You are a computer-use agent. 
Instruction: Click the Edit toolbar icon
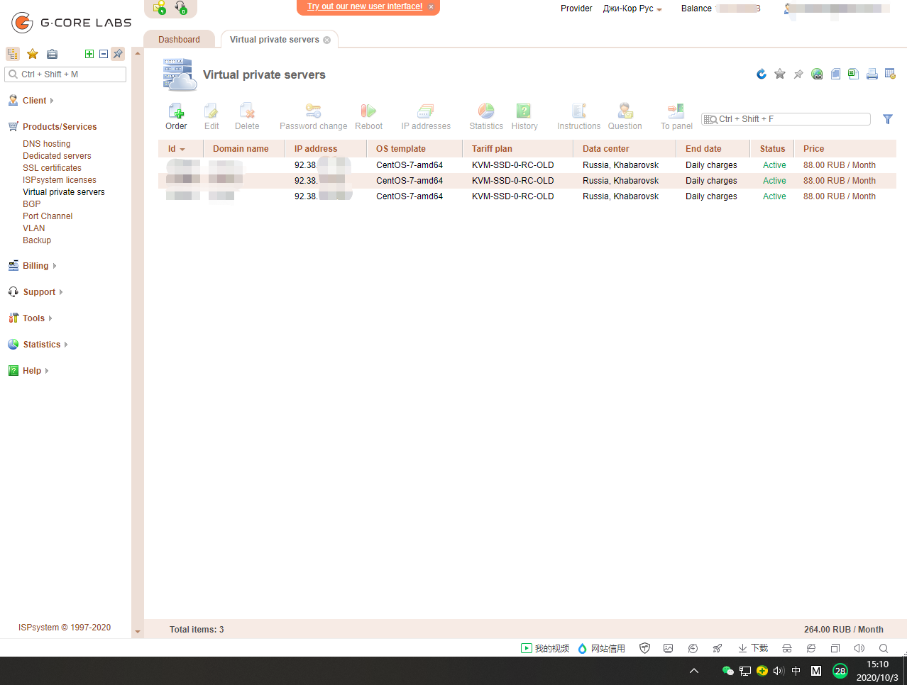coord(211,111)
